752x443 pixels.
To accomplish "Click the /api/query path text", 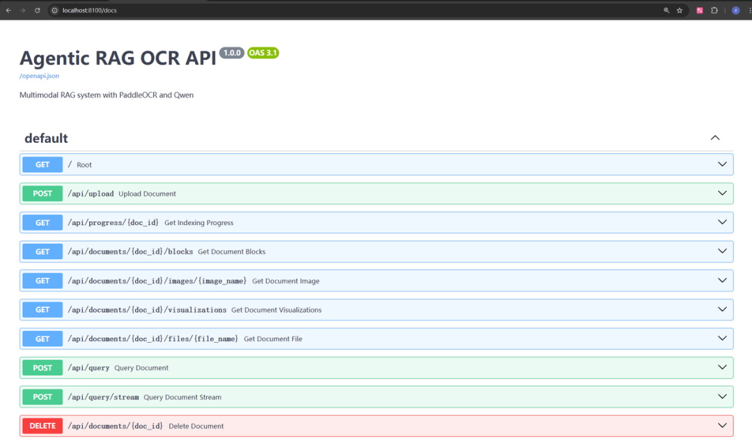I will pyautogui.click(x=88, y=368).
